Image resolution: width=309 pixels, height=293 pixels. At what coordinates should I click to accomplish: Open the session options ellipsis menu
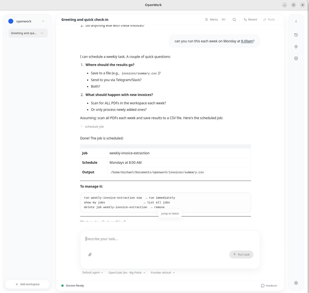(x=42, y=33)
